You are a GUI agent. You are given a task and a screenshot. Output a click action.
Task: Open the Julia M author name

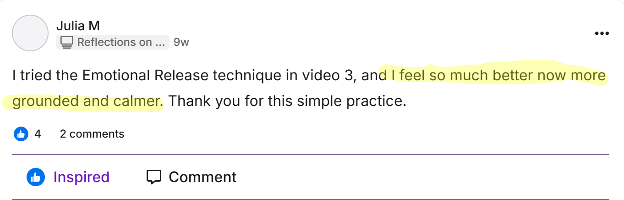(78, 26)
